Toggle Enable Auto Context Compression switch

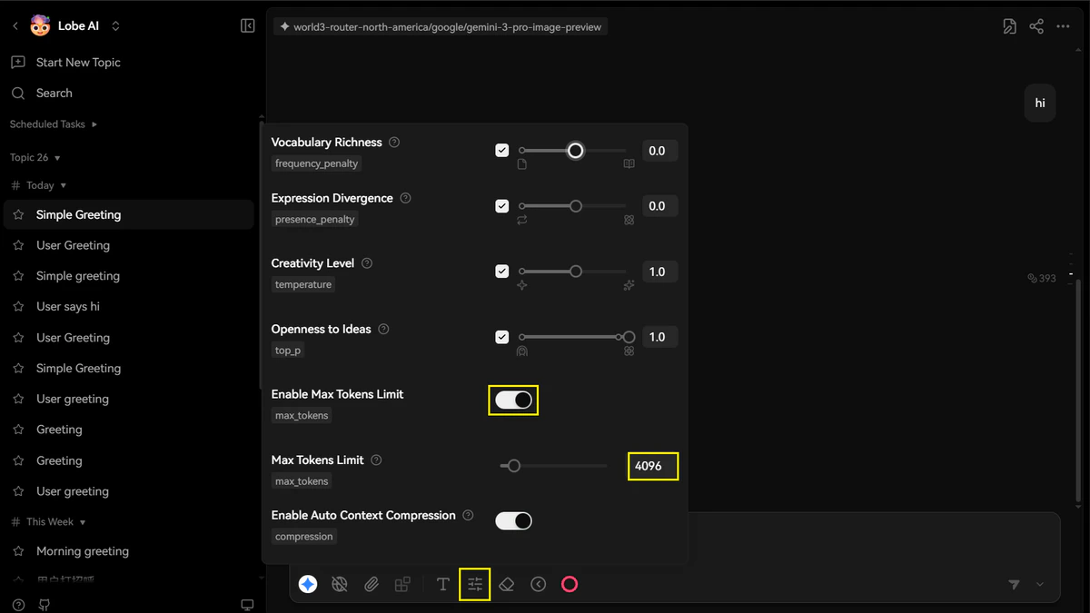tap(513, 520)
